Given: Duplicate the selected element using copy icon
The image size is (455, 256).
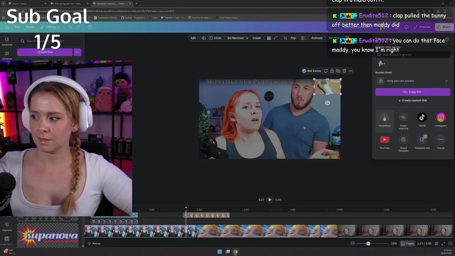Looking at the screenshot, I should (x=338, y=71).
